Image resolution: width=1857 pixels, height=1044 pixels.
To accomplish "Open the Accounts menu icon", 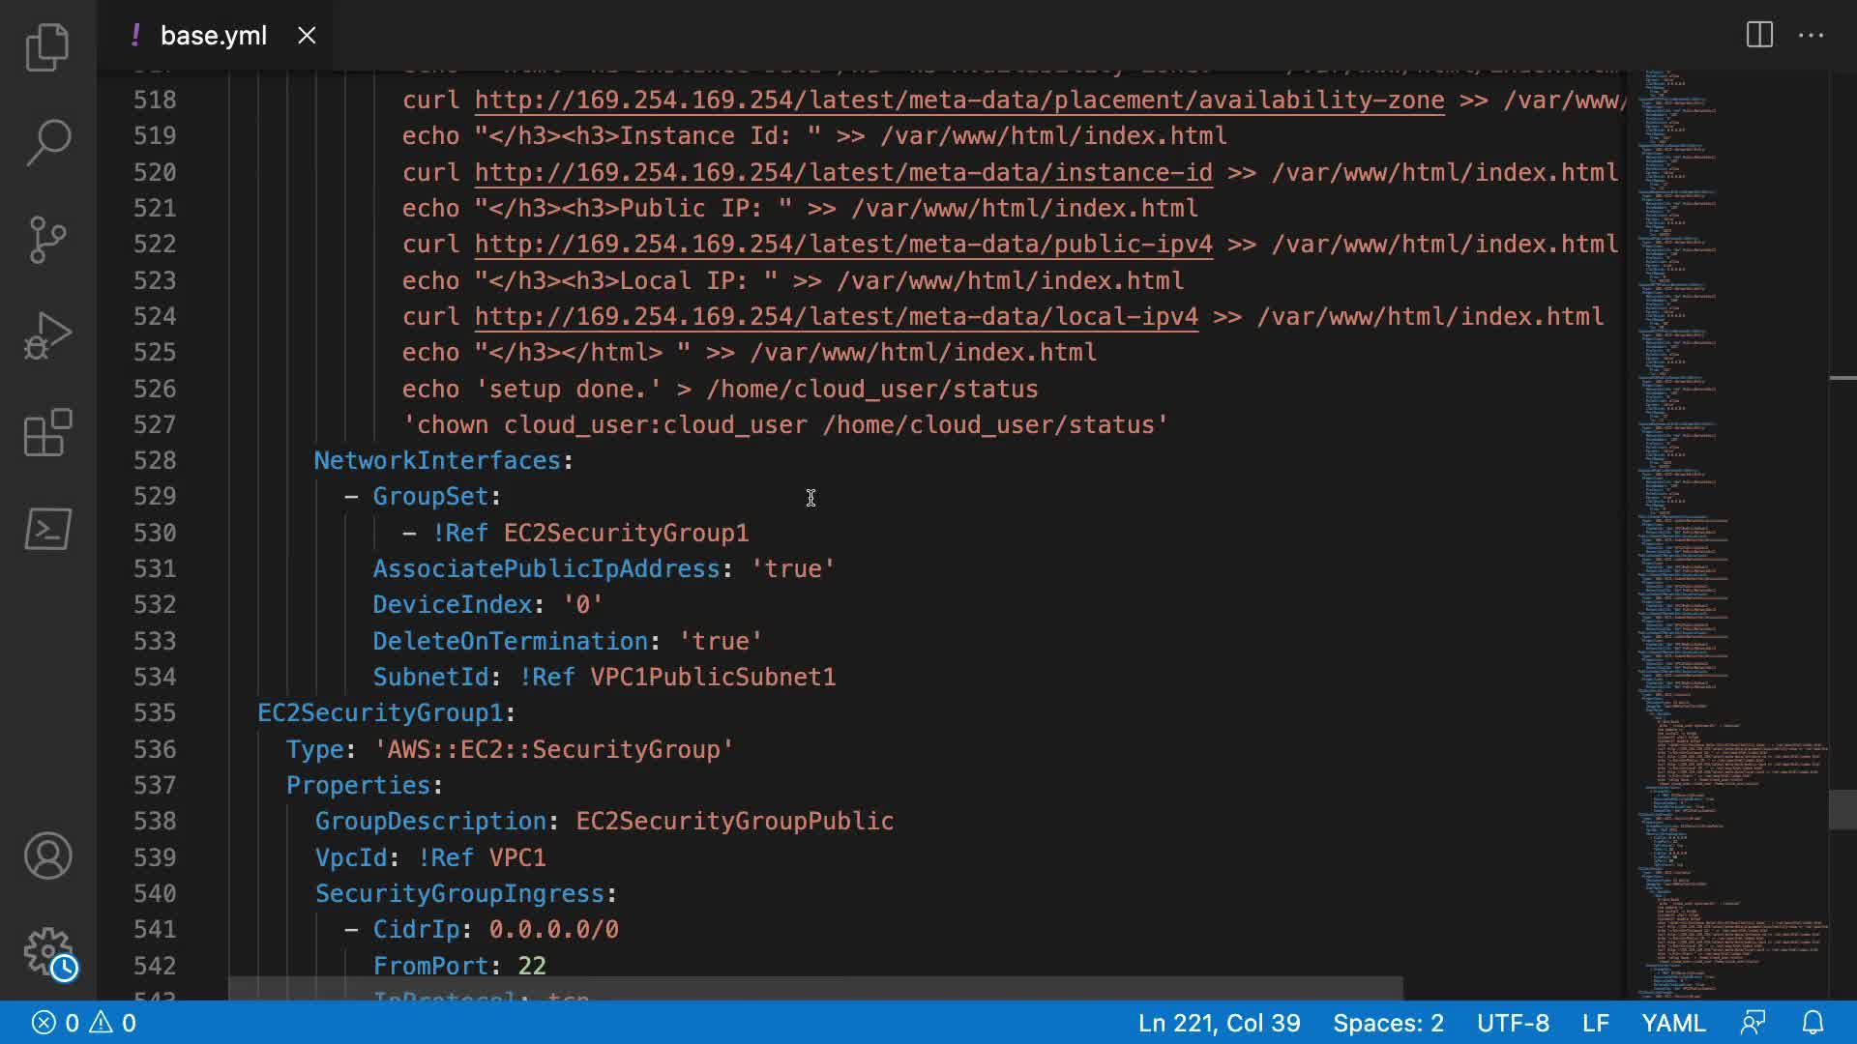I will coord(47,855).
